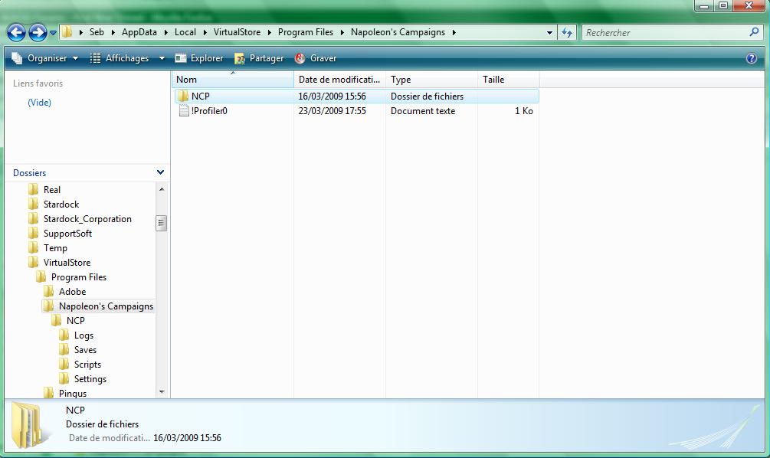Screen dimensions: 770x458
Task: Click the magnifier icon in the Rechercher box
Action: (754, 32)
